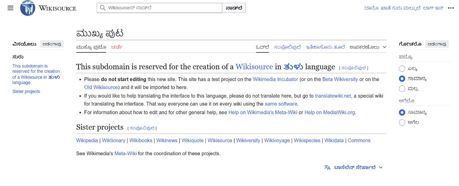Click the search magnifier icon
Image resolution: width=459 pixels, height=186 pixels.
click(103, 8)
